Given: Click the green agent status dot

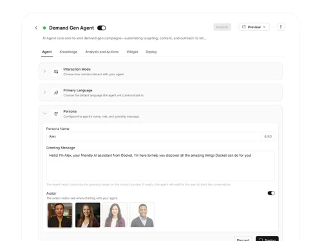Looking at the screenshot, I should pos(44,28).
